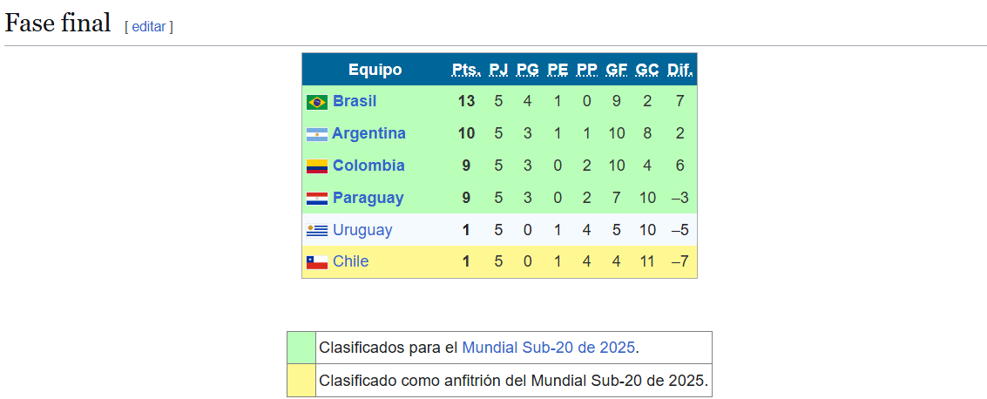Open the Uruguay team link
Screen dimensions: 987x399
point(362,230)
